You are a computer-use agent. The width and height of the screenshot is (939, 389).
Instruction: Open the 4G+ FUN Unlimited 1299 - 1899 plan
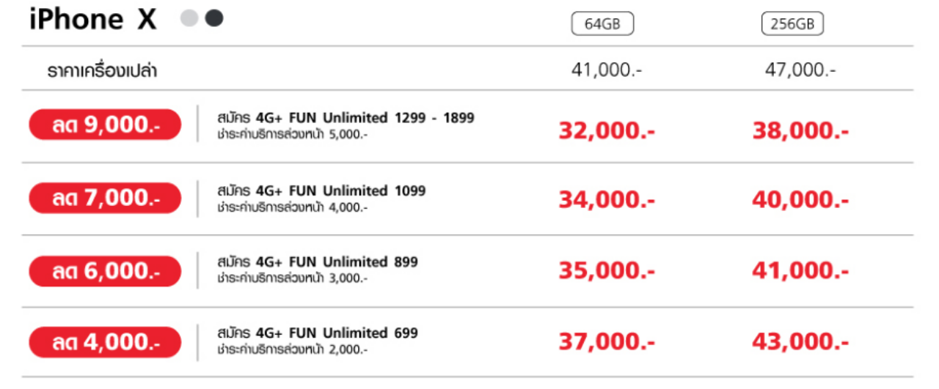pos(346,118)
